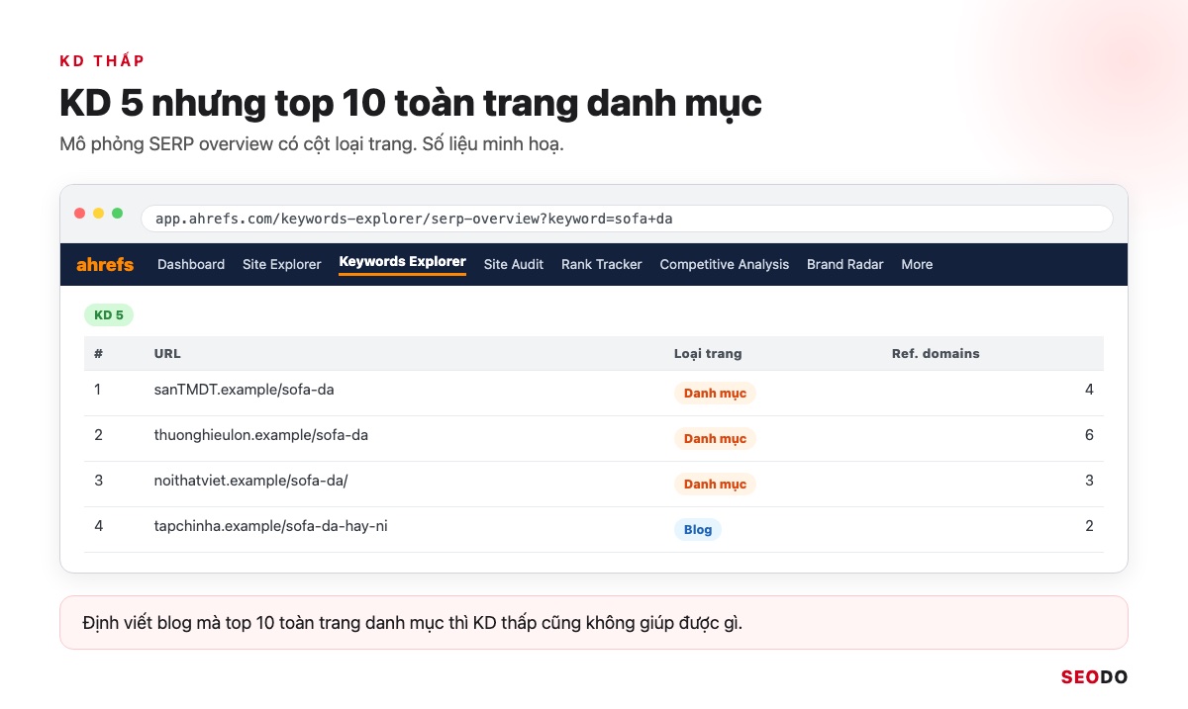
Task: Open Competitive Analysis
Action: [x=725, y=264]
